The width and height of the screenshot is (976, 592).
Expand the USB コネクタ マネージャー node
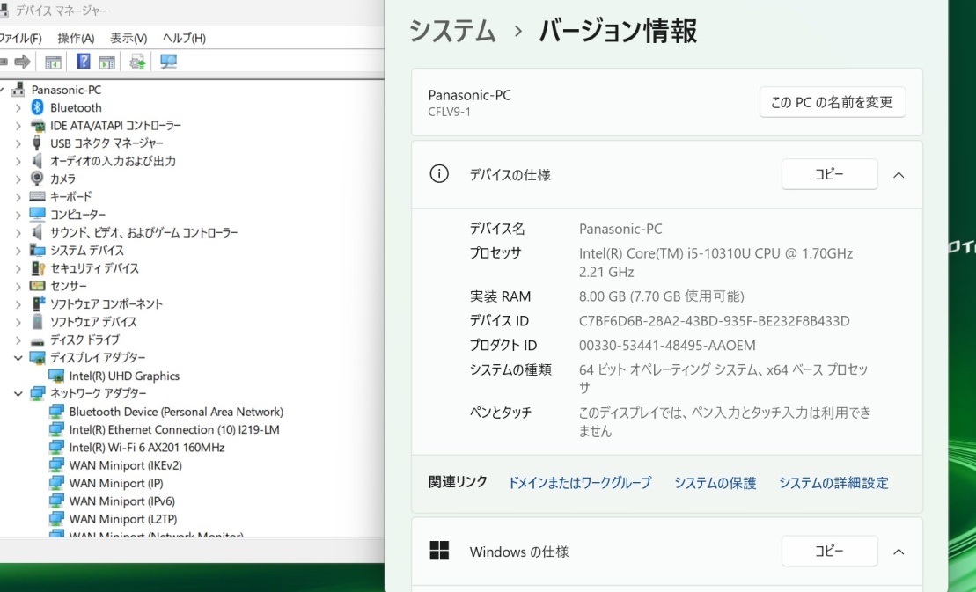click(x=18, y=143)
